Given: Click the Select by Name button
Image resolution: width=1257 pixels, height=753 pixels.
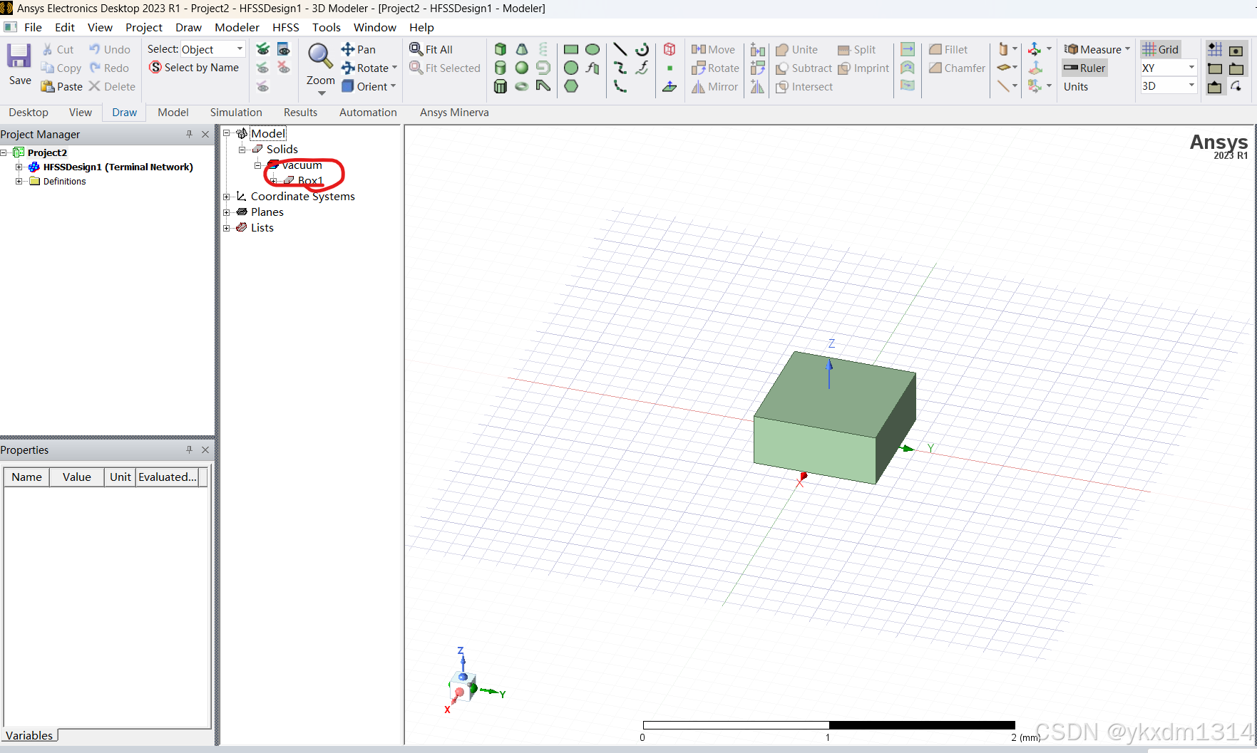Looking at the screenshot, I should (194, 68).
